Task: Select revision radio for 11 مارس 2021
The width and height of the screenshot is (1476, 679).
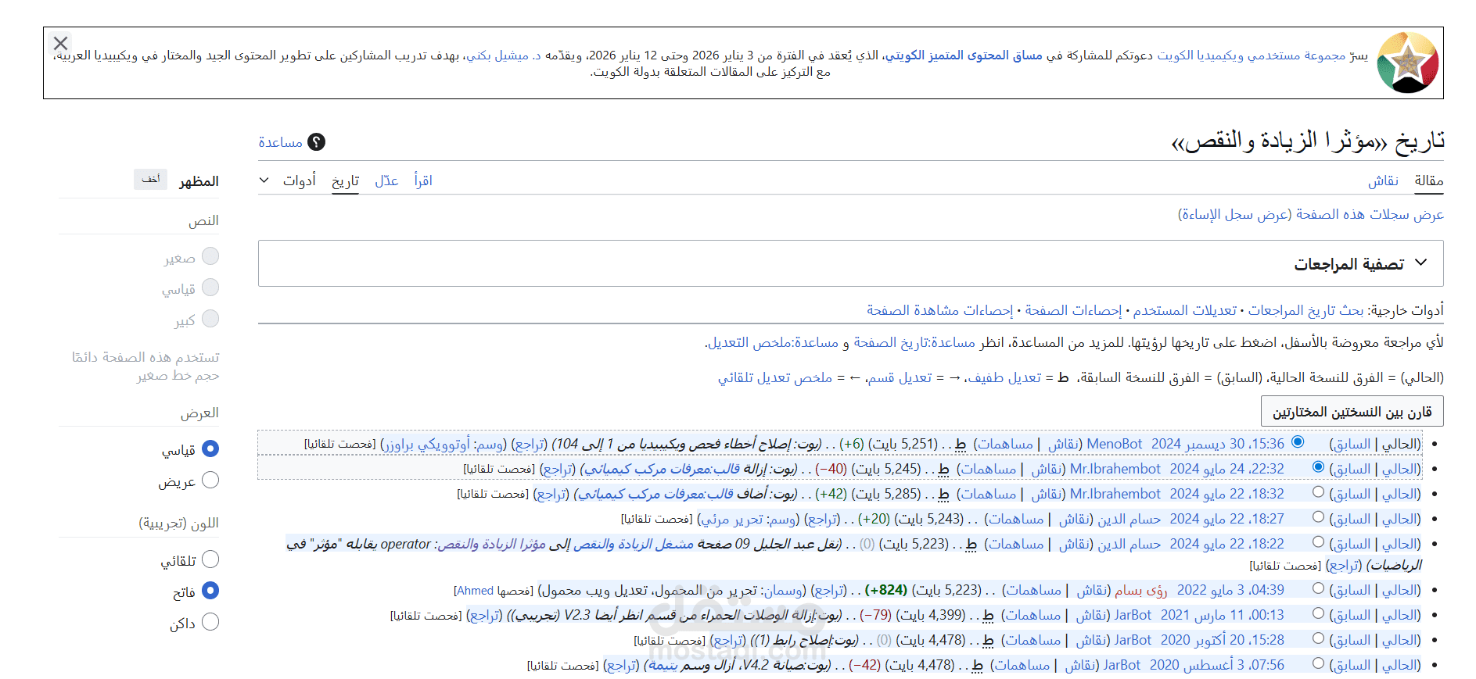Action: 1318,613
